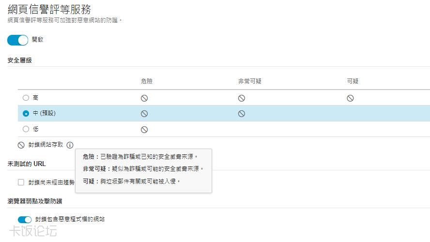Toggle off the 開啟 web reputation switch

pyautogui.click(x=18, y=40)
